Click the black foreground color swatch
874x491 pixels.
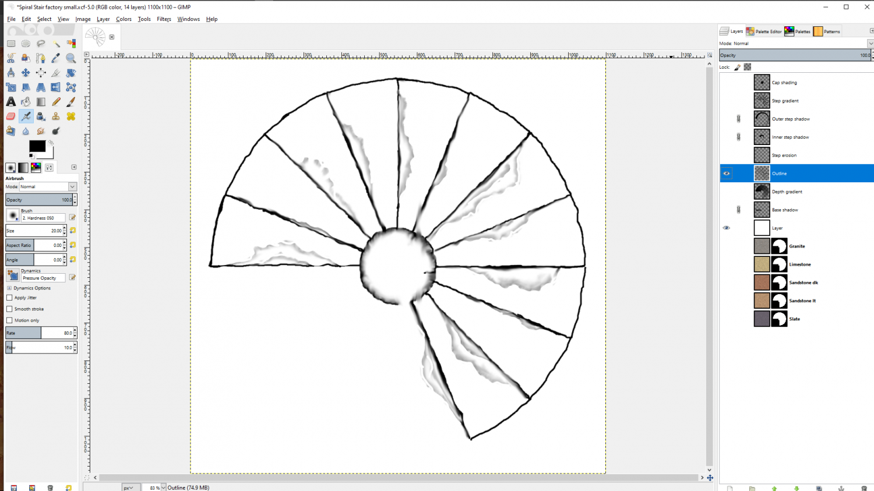click(x=37, y=146)
